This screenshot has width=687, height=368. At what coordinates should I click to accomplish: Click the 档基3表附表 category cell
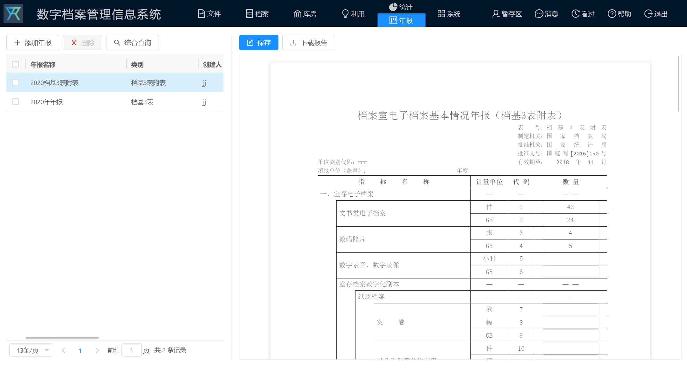[148, 83]
